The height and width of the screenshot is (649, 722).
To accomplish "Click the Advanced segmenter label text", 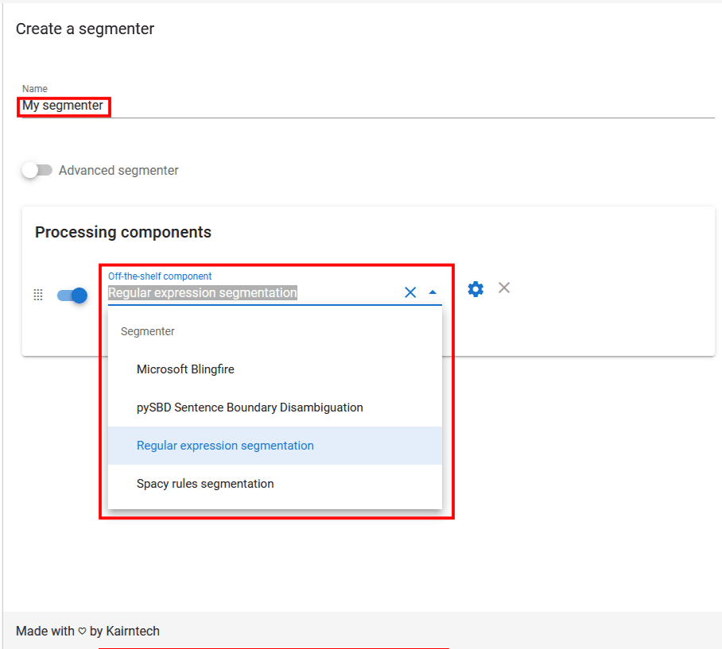I will click(118, 170).
